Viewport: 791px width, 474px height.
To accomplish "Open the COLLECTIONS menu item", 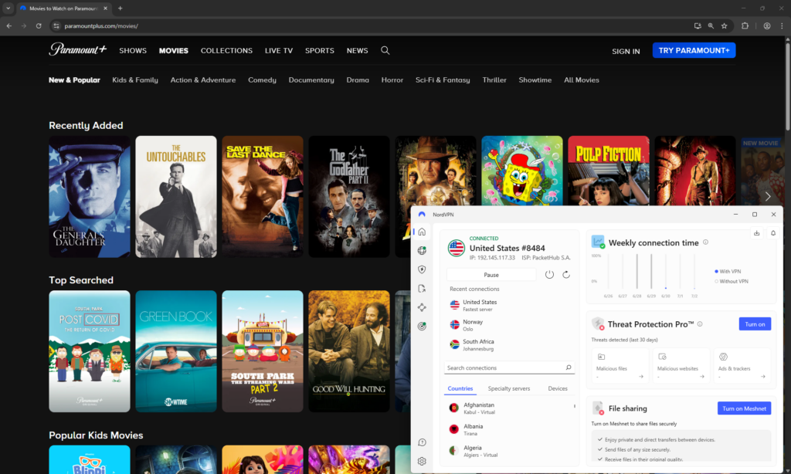I will (226, 50).
